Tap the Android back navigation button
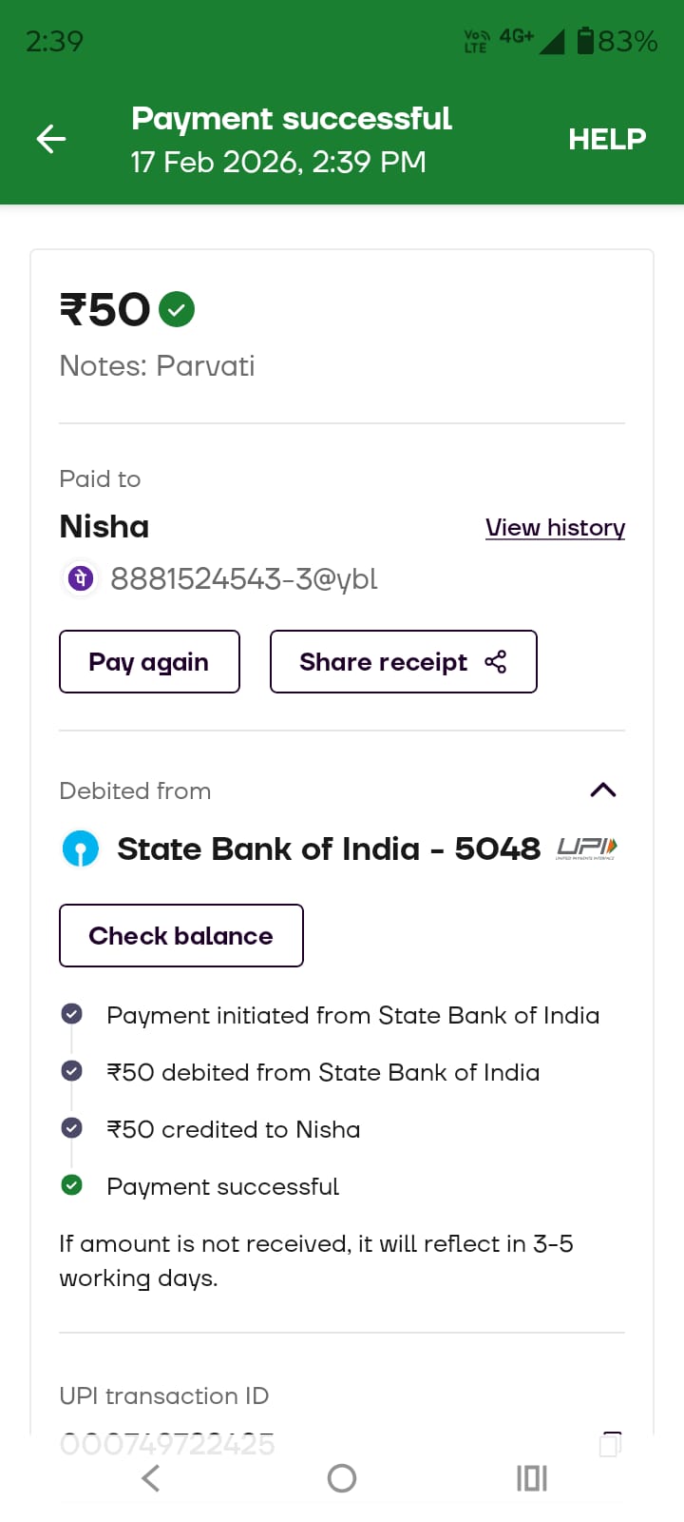 (150, 1478)
